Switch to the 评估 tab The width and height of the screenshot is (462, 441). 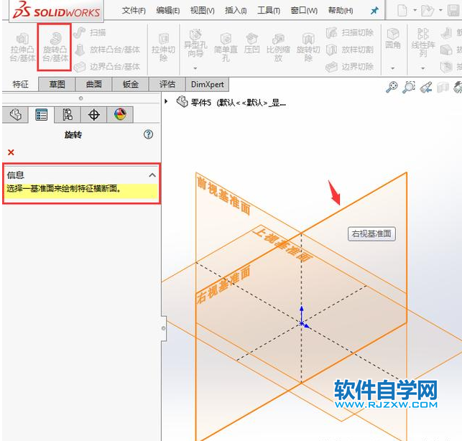tap(167, 85)
